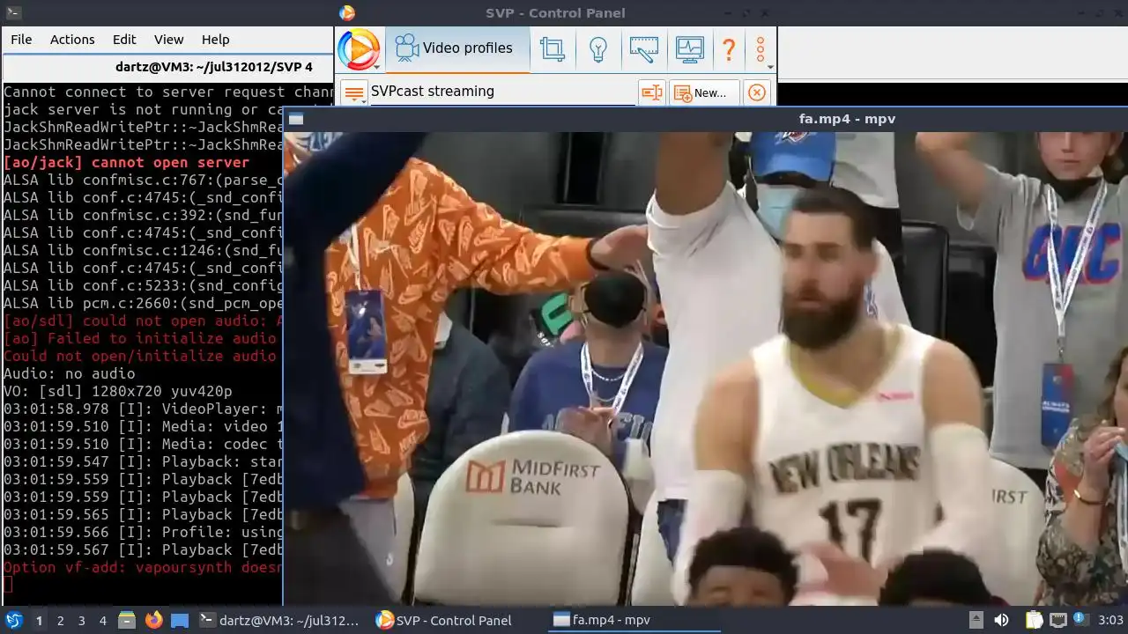Open the SVP main menu logo button

coord(359,49)
